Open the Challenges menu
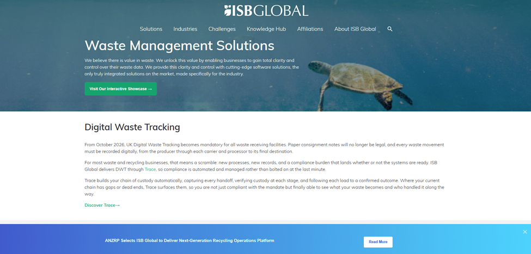 tap(222, 29)
